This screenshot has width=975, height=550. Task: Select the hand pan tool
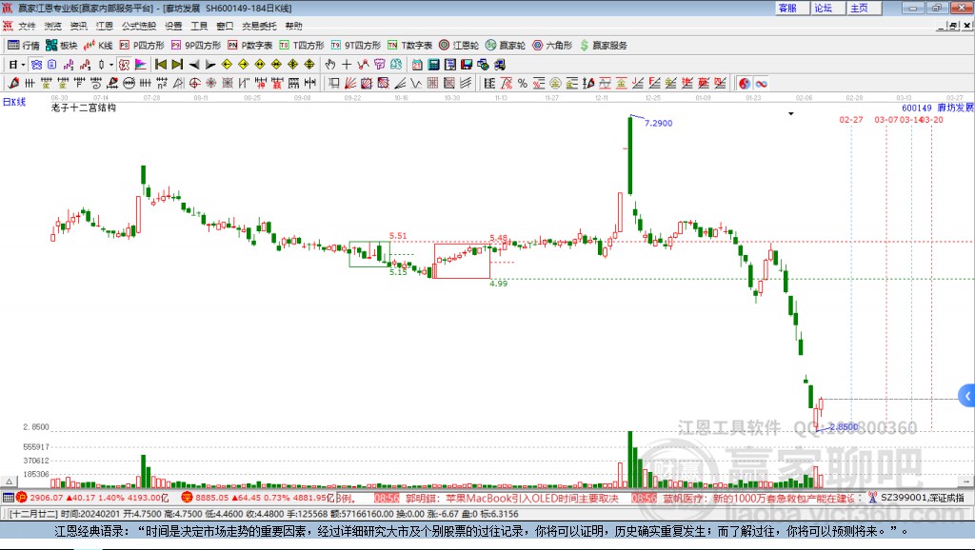pos(330,65)
